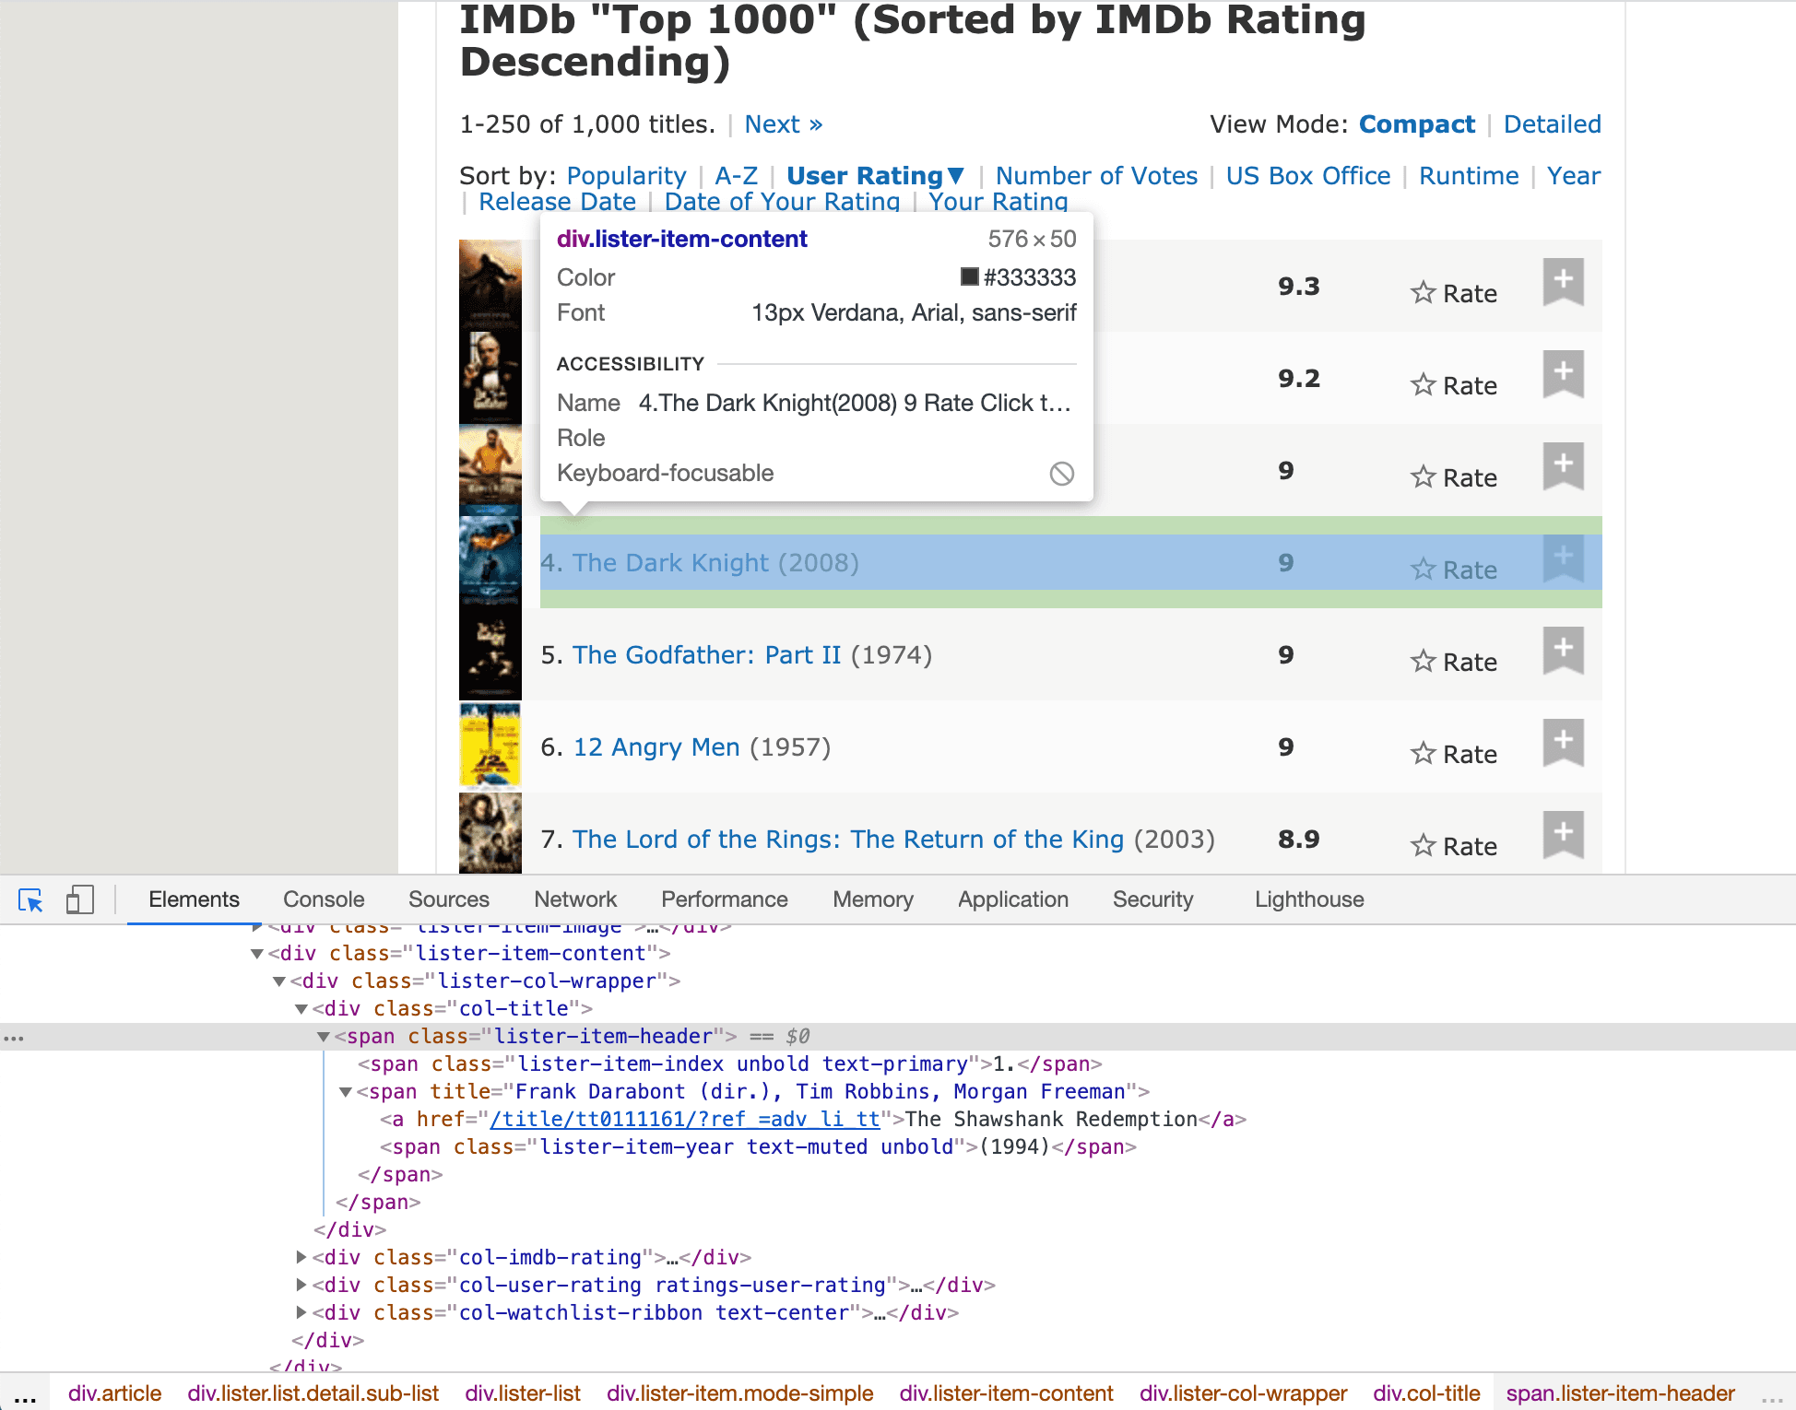The height and width of the screenshot is (1410, 1796).
Task: Select div.lister-list breadcrumb
Action: pos(523,1393)
